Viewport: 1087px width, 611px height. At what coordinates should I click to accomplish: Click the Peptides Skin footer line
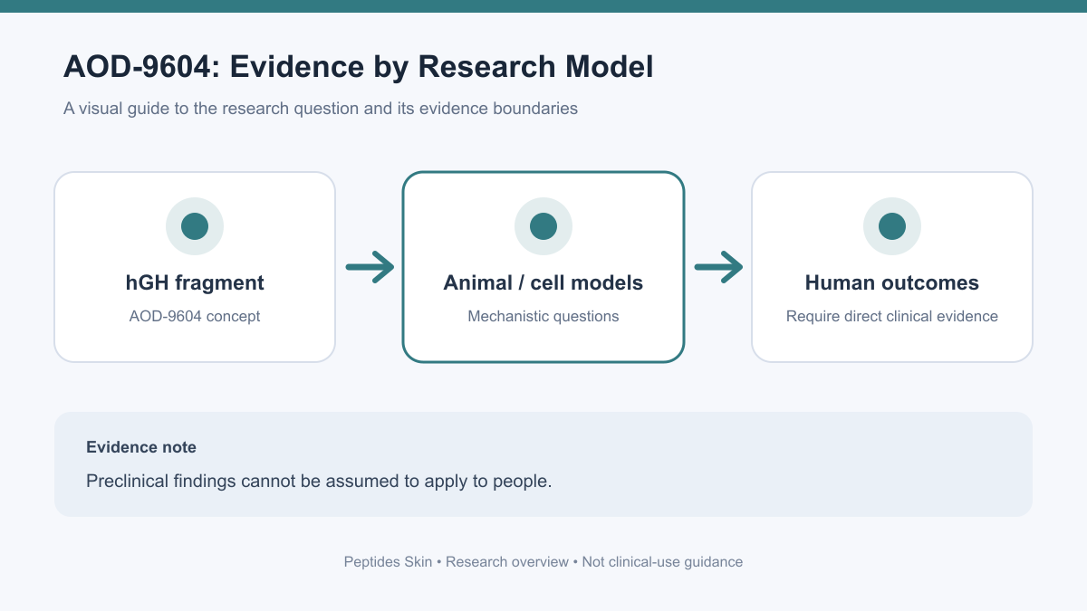pos(543,562)
